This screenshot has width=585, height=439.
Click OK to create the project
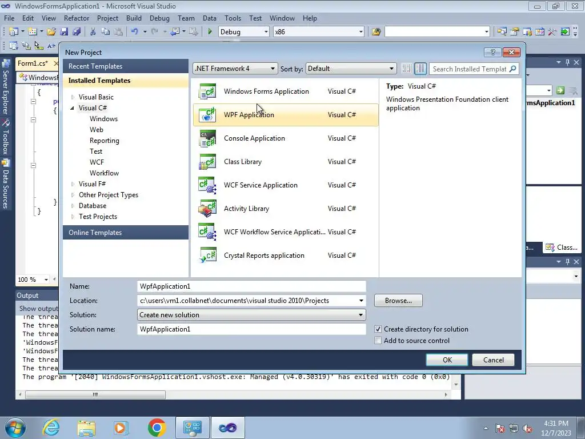pos(447,360)
